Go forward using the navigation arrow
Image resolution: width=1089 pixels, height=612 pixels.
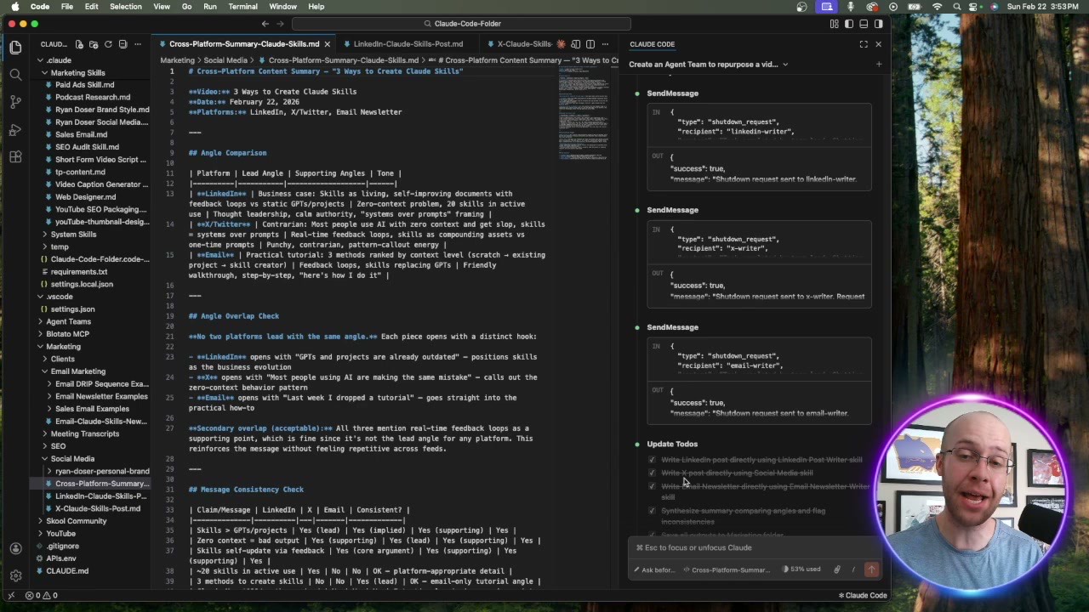tap(282, 24)
